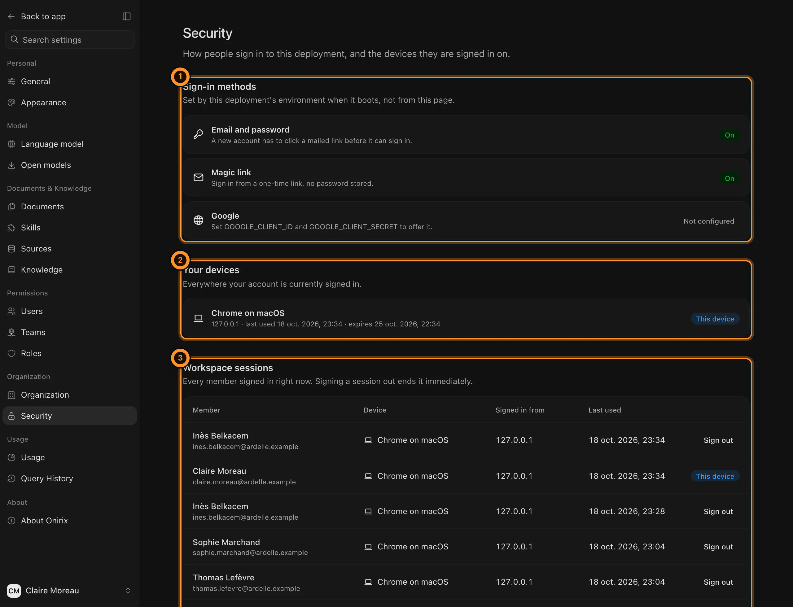Click the Email and password key icon
Image resolution: width=793 pixels, height=607 pixels.
pos(199,134)
